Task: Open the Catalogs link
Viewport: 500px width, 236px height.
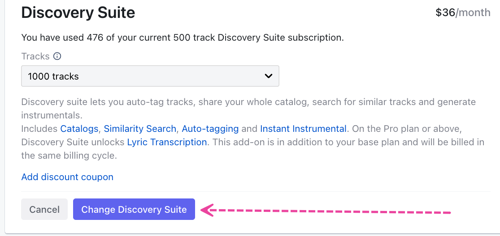Action: click(x=79, y=129)
